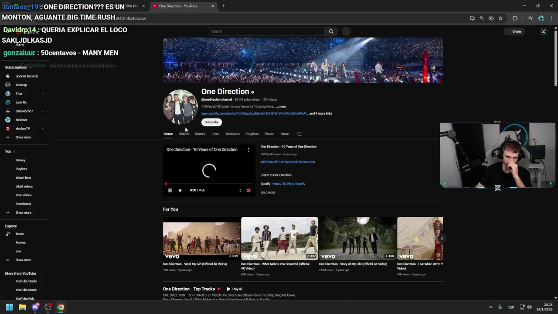Open a new Chrome tab
Screen dimensions: 558x314
tap(223, 6)
